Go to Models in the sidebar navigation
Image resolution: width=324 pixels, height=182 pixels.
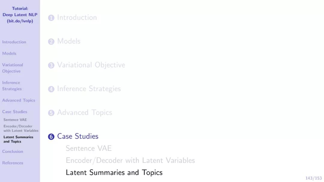tap(9, 53)
